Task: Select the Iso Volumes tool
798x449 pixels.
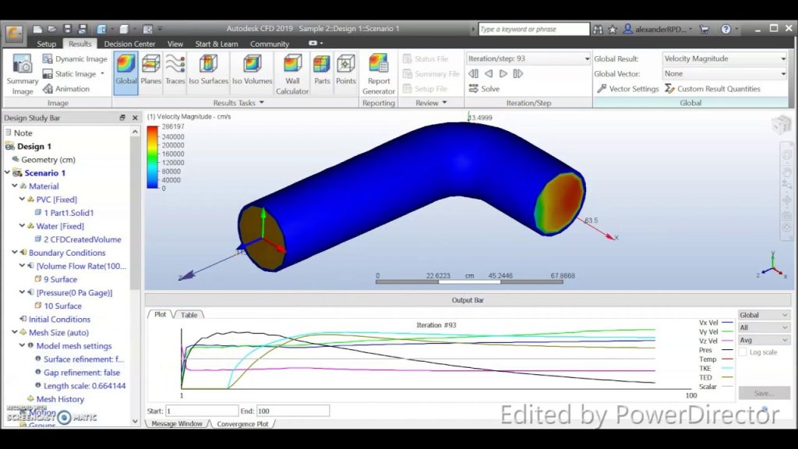Action: (252, 69)
